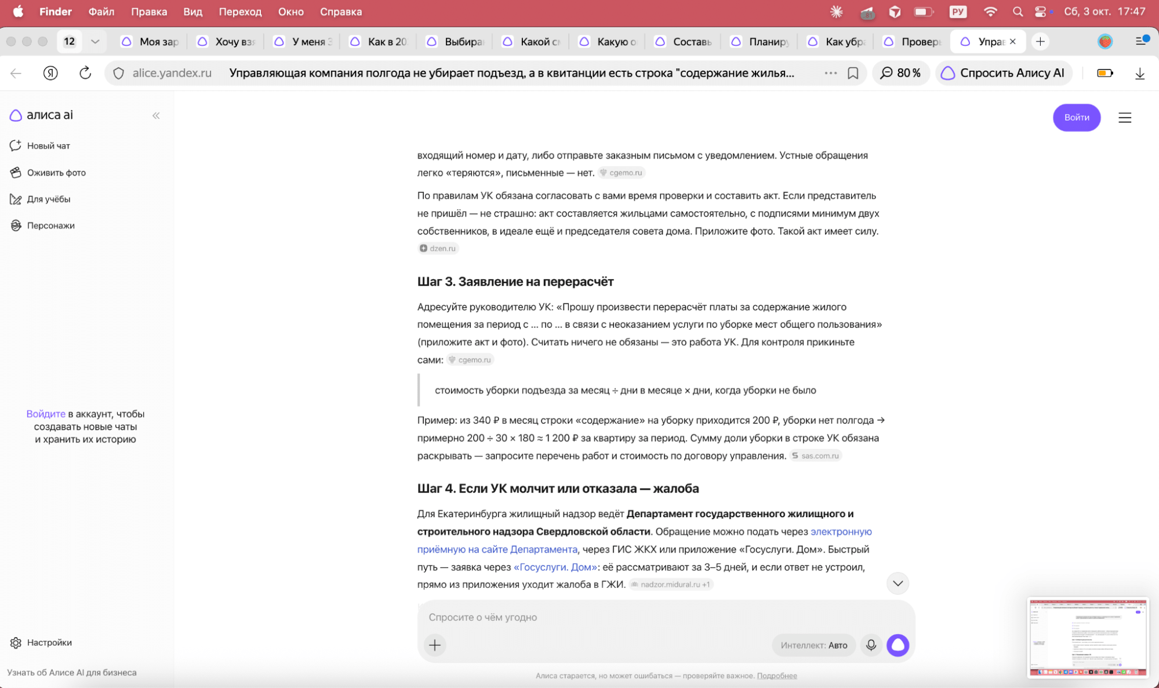This screenshot has height=688, width=1159.
Task: Open Настройки at sidebar bottom
Action: 41,642
